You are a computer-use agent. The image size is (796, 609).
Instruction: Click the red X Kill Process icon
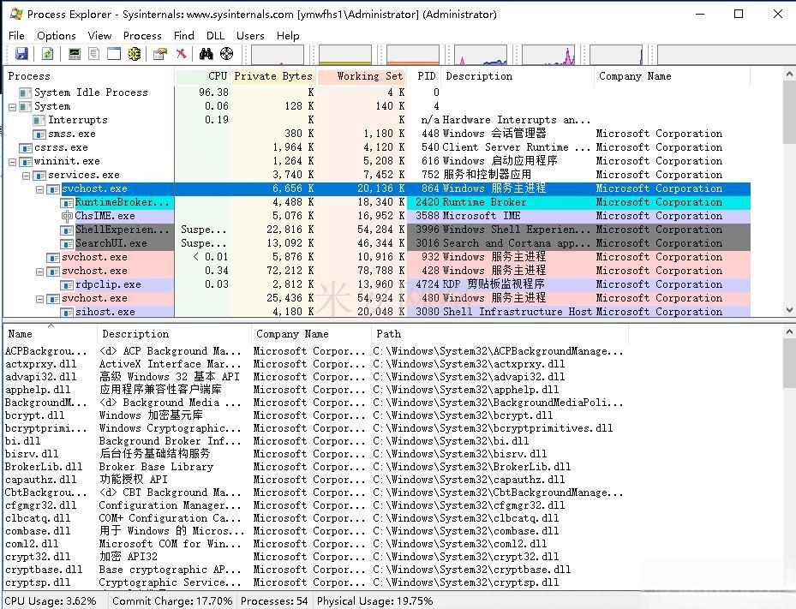point(181,53)
